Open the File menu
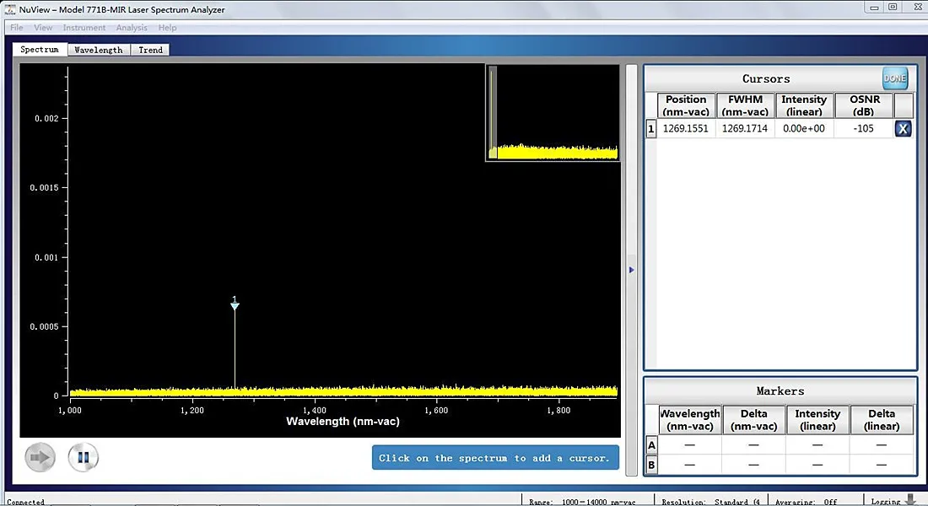Screen dimensions: 928x506 [x=17, y=28]
